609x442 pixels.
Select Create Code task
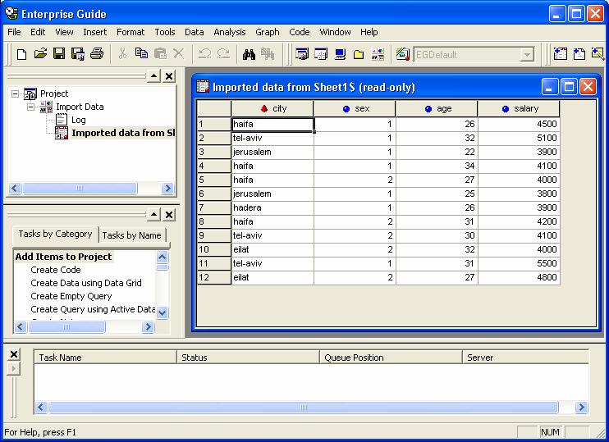point(56,270)
